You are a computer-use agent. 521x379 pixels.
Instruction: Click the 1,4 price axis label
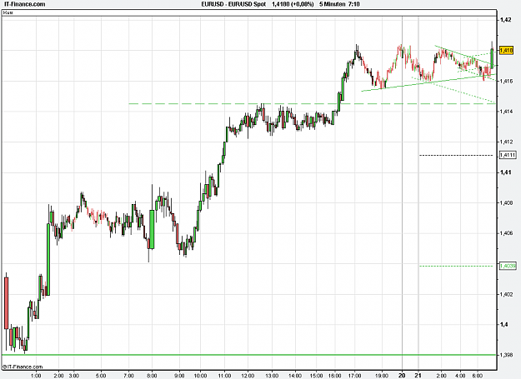pyautogui.click(x=503, y=324)
